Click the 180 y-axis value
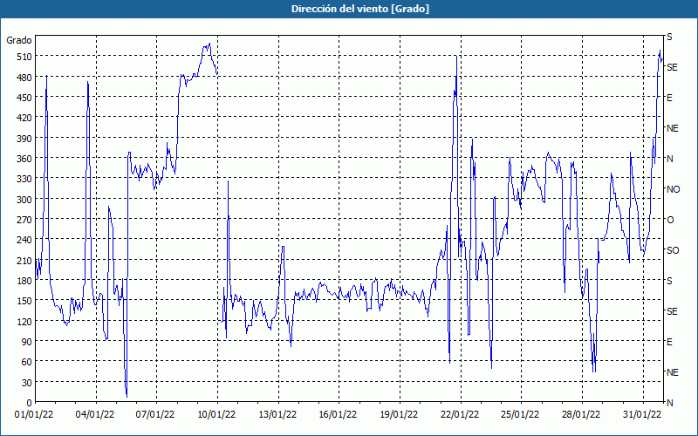Screen dimensions: 698x436 pyautogui.click(x=24, y=281)
